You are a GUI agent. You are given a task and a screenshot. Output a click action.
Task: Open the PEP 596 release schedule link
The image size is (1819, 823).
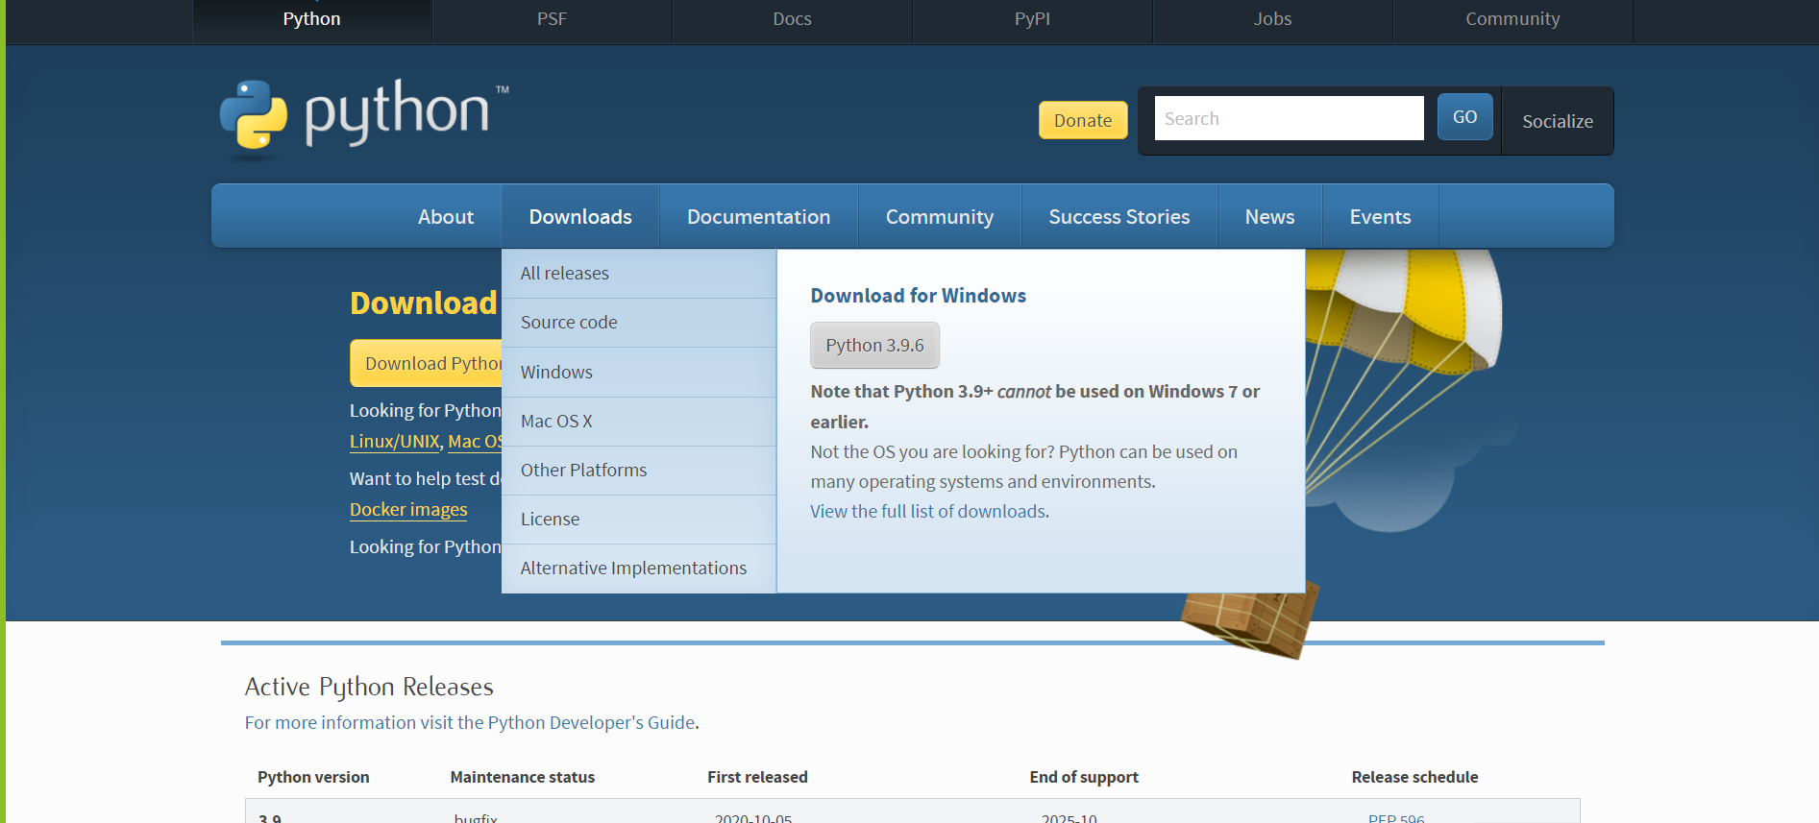point(1396,817)
